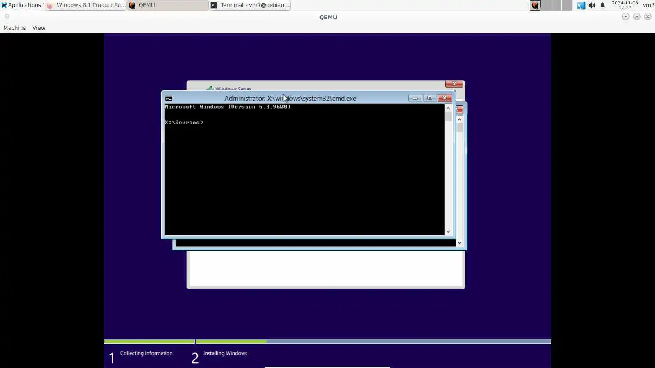Click the up arrow of the front cmd scrollbar
This screenshot has height=368, width=655.
[448, 108]
